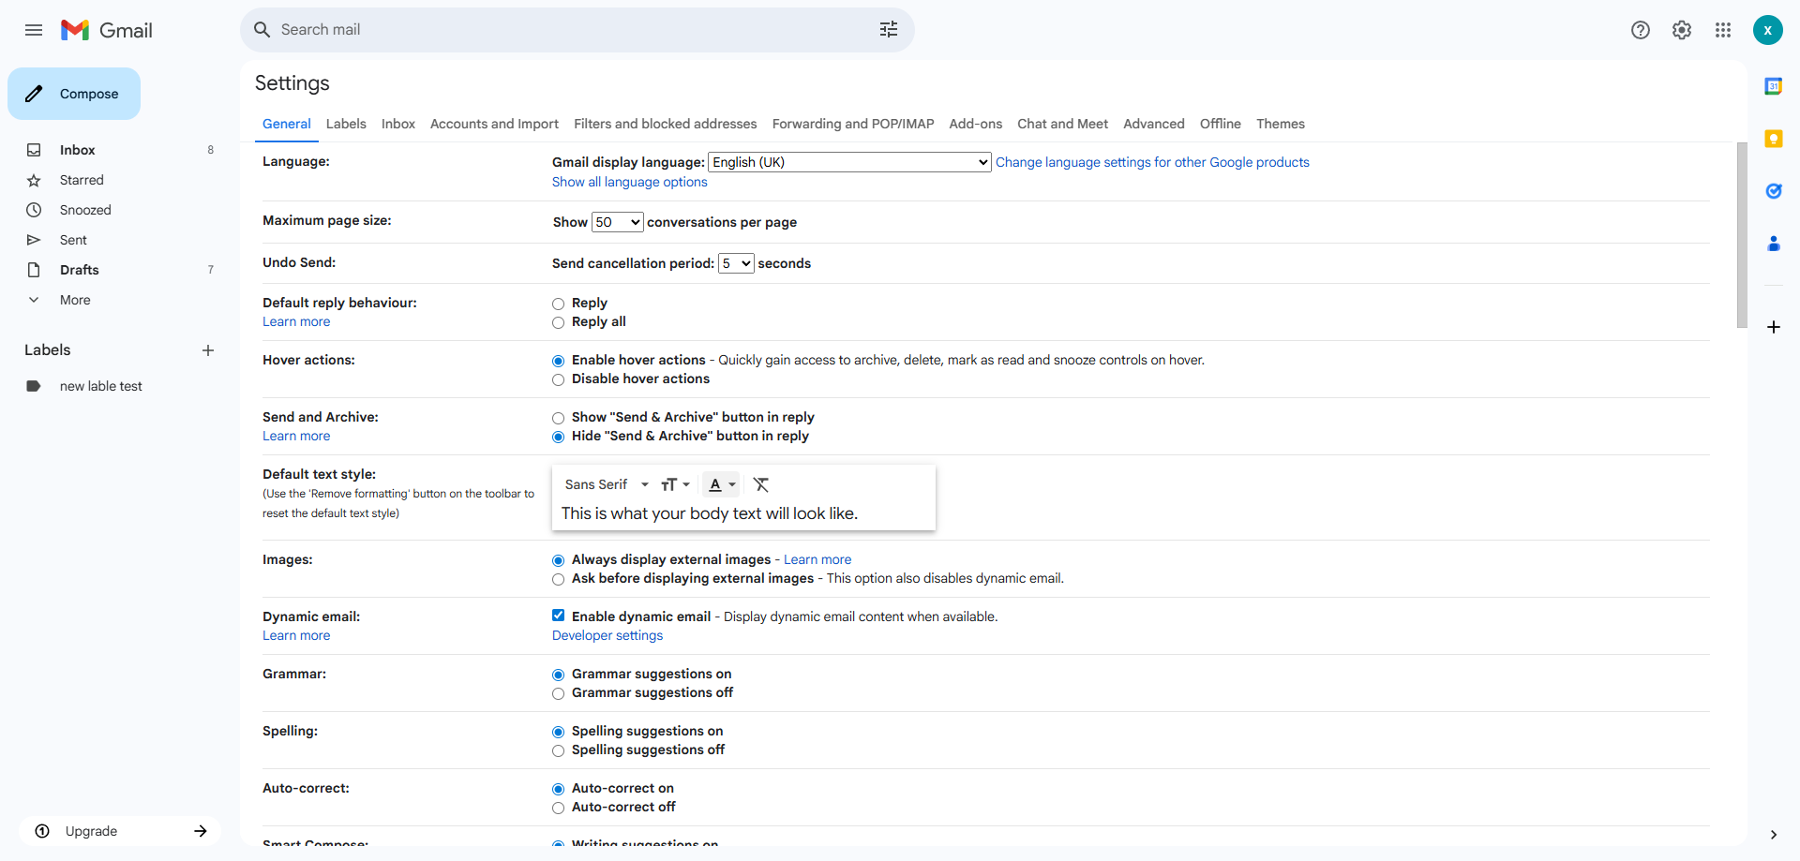Click Change language settings for other Google products
This screenshot has height=861, width=1800.
1152,162
